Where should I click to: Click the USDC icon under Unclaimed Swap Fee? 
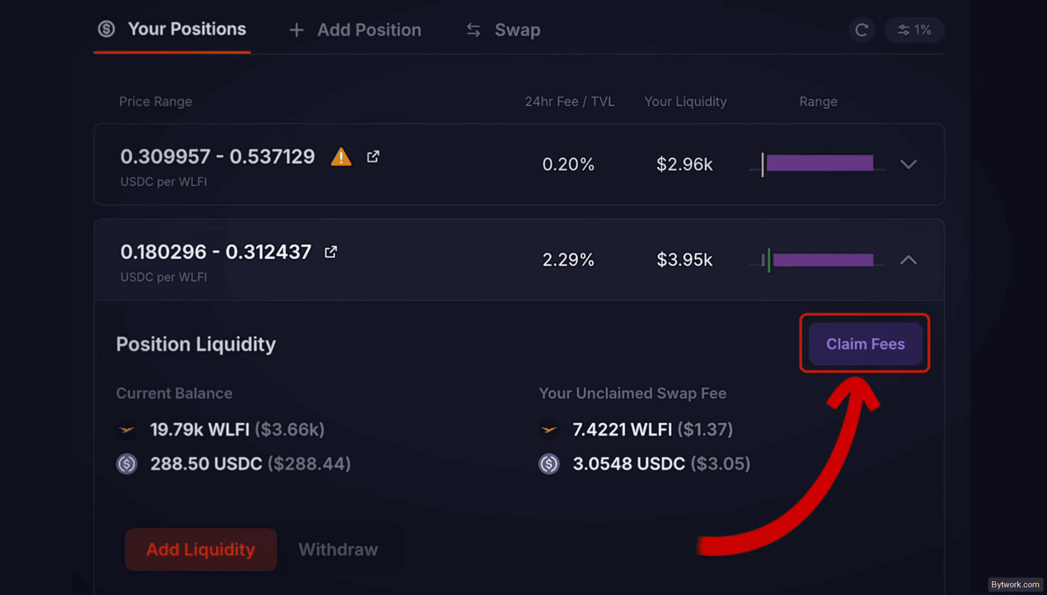click(549, 464)
